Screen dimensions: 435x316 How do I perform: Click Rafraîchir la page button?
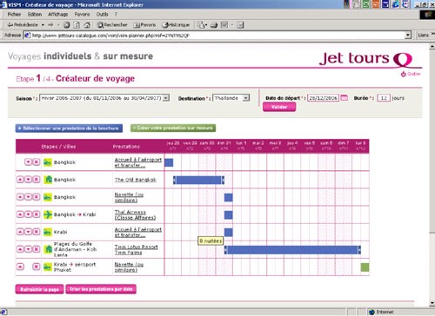tap(39, 289)
